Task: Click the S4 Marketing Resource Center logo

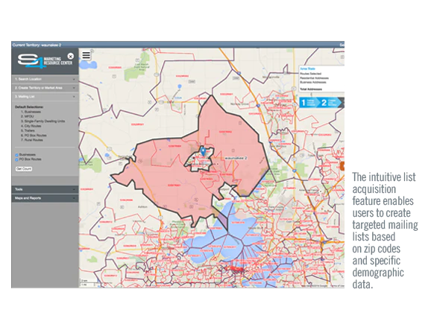Action: point(45,61)
